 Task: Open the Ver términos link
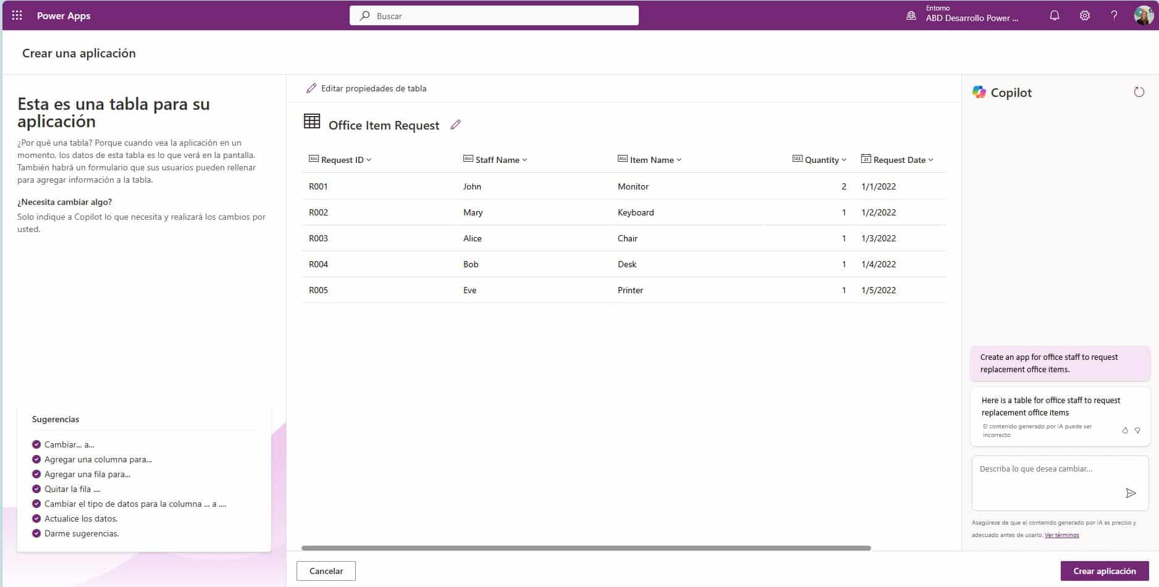click(x=1061, y=535)
